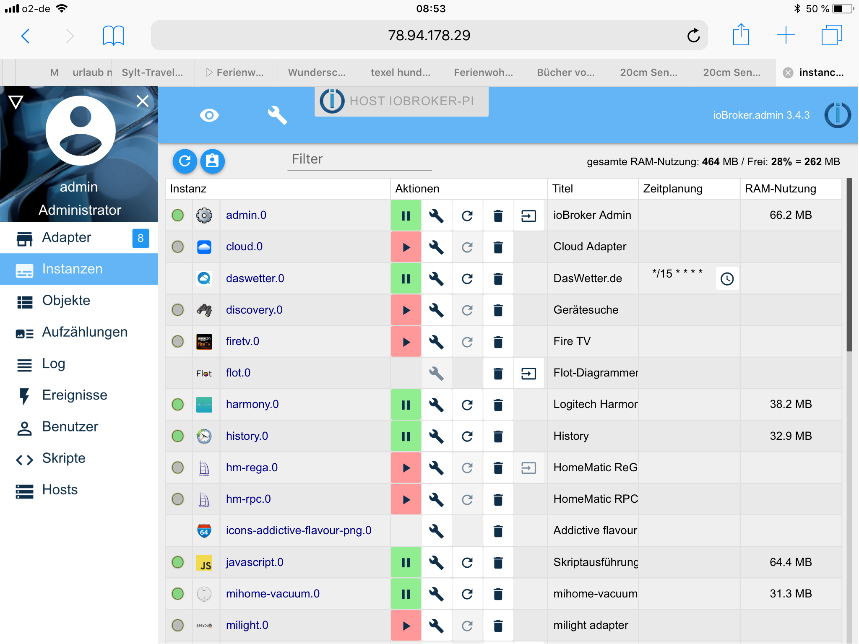
Task: Open icons-addictive-flavour-png.0 link
Action: [x=299, y=531]
